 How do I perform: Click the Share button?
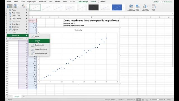[156, 2]
